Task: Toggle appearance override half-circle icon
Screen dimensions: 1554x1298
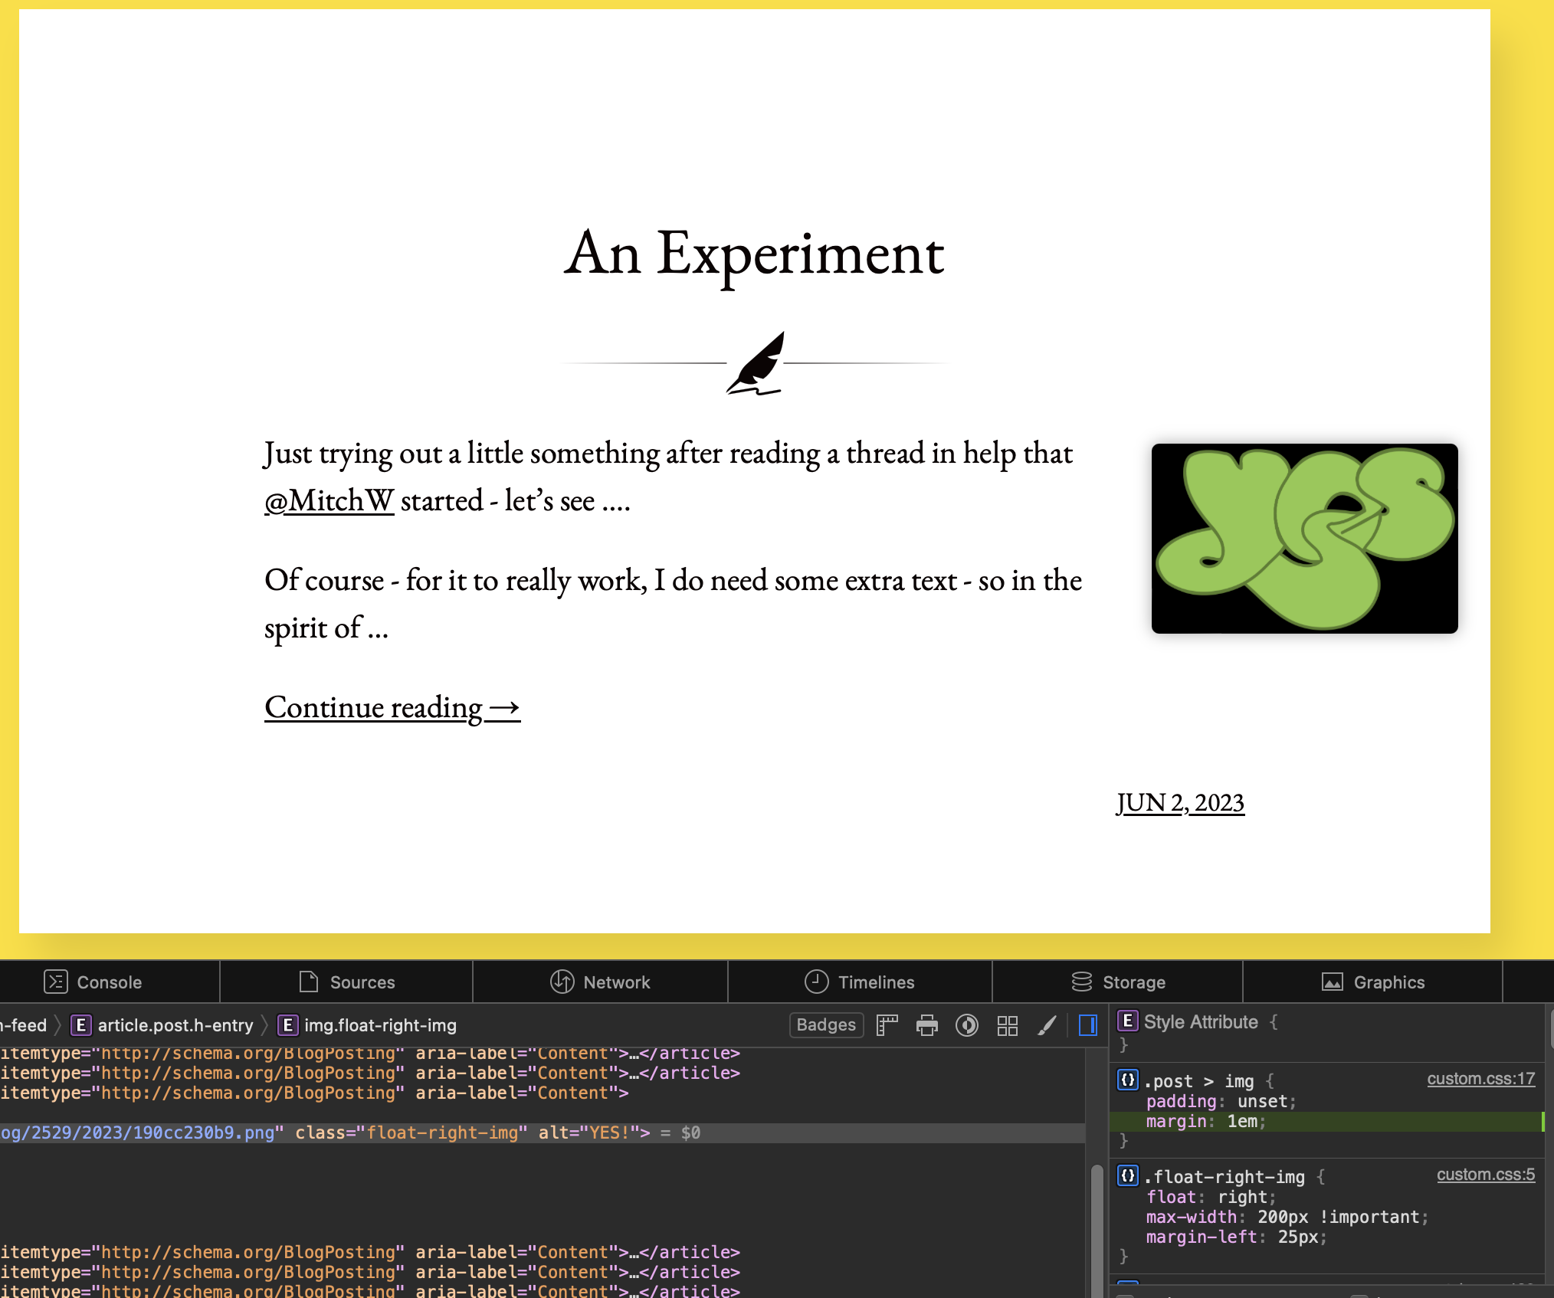Action: 967,1025
